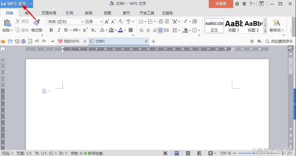Apply 正文 style

pos(214,26)
